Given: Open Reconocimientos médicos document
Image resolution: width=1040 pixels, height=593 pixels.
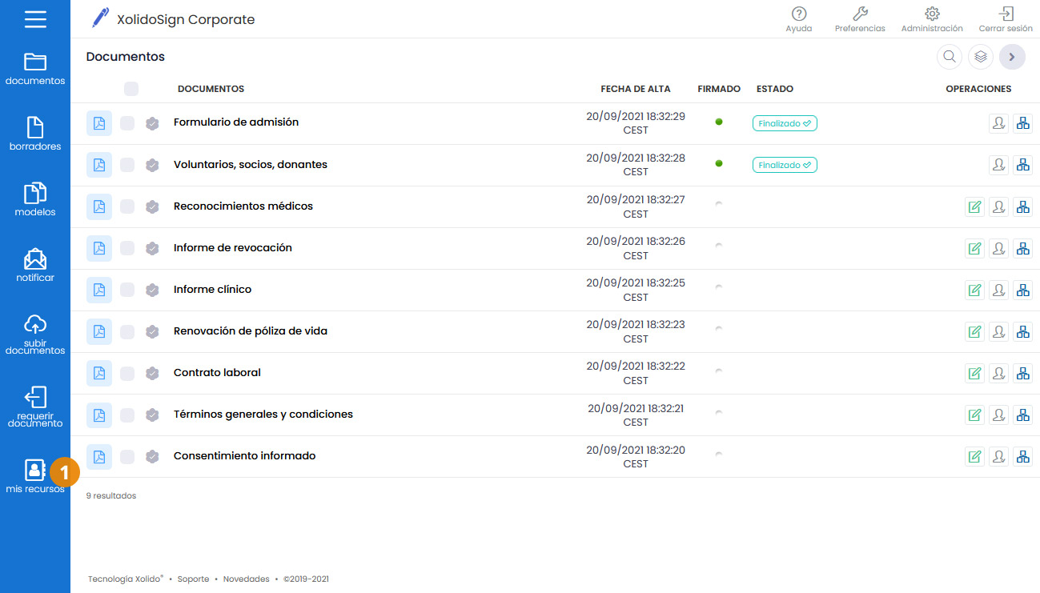Looking at the screenshot, I should point(243,206).
